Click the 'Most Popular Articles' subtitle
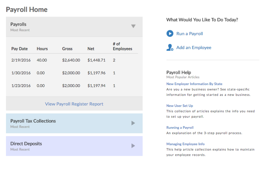Viewport: 275px width, 169px height. click(x=183, y=77)
